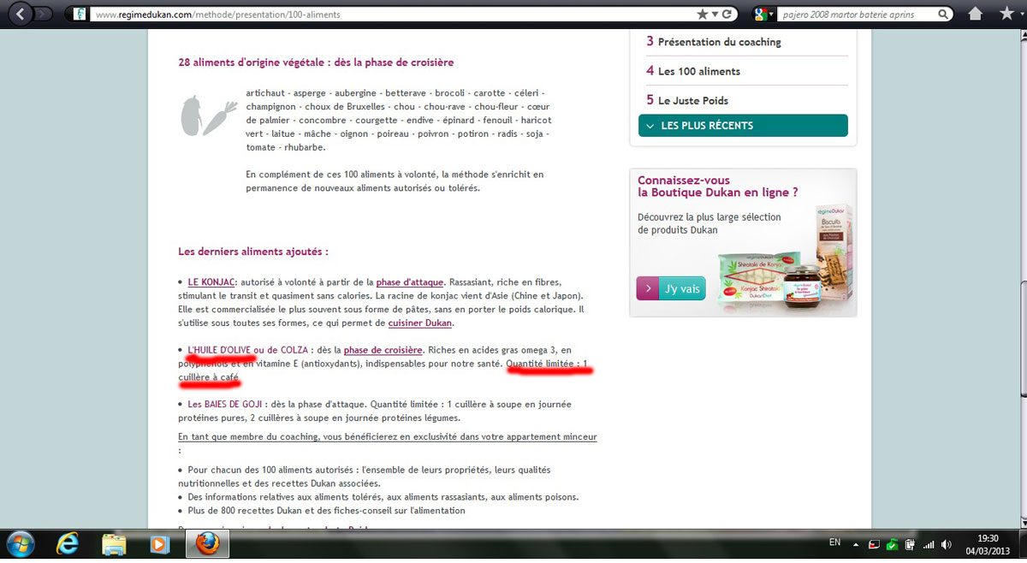Click the browser forward arrow button
The image size is (1027, 563).
coord(45,14)
